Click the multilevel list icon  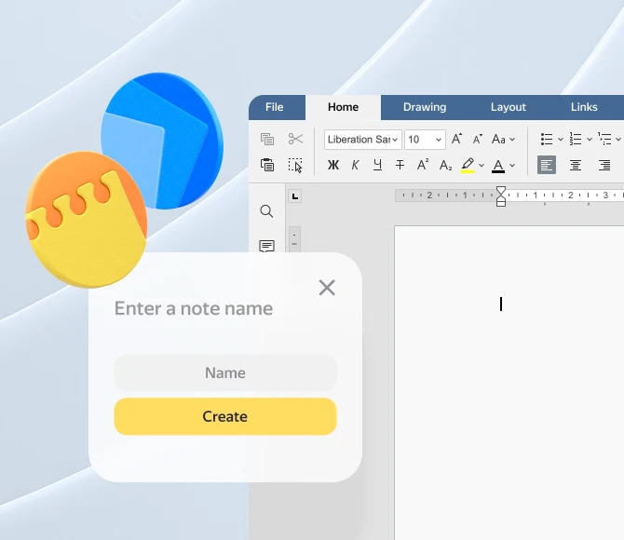coord(604,140)
